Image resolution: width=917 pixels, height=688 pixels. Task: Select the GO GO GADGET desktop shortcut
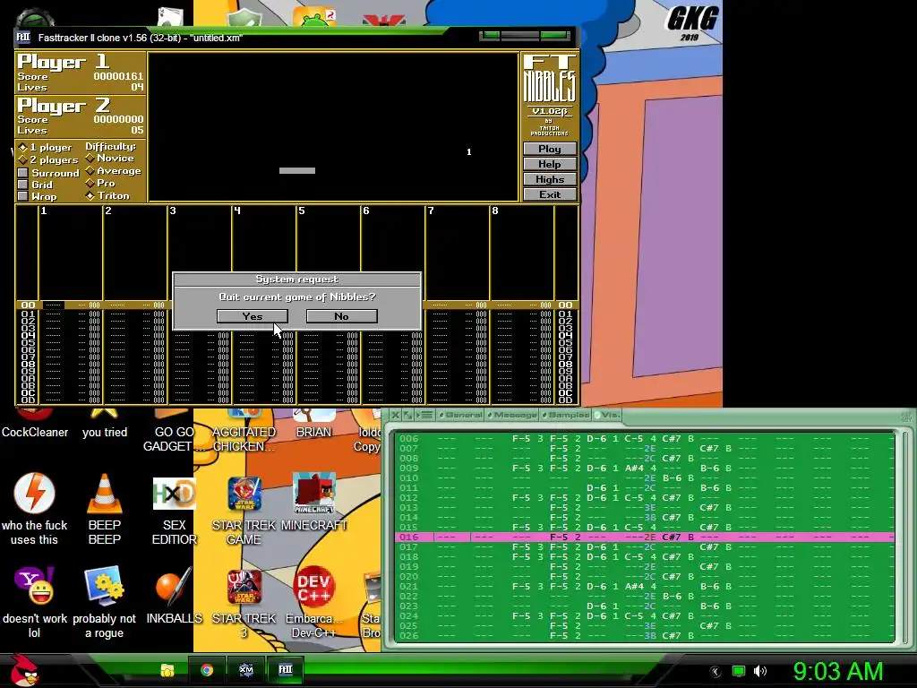pyautogui.click(x=174, y=439)
